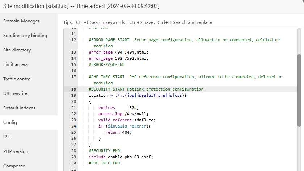This screenshot has width=304, height=171.
Task: Click line number 29 in gutter
Action: (73, 157)
